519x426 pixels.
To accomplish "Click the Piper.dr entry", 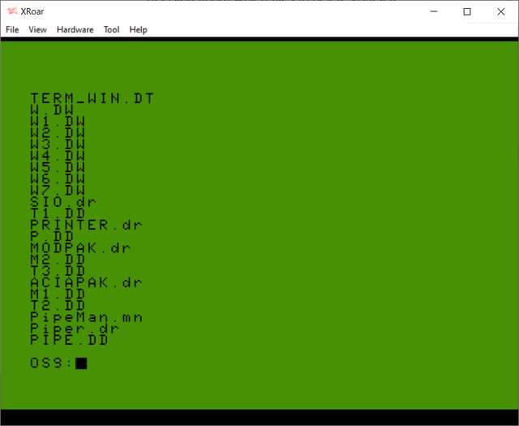I will tap(75, 329).
